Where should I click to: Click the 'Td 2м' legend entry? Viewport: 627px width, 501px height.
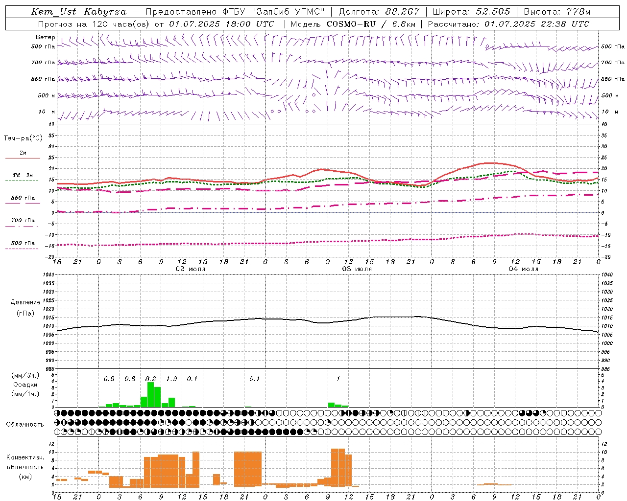click(23, 175)
